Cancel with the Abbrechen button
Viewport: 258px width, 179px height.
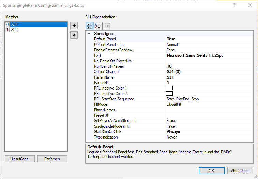(x=240, y=170)
